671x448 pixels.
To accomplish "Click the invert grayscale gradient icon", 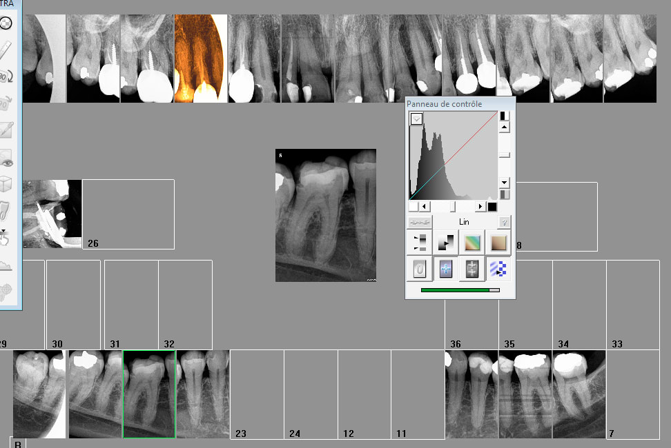I will click(445, 242).
